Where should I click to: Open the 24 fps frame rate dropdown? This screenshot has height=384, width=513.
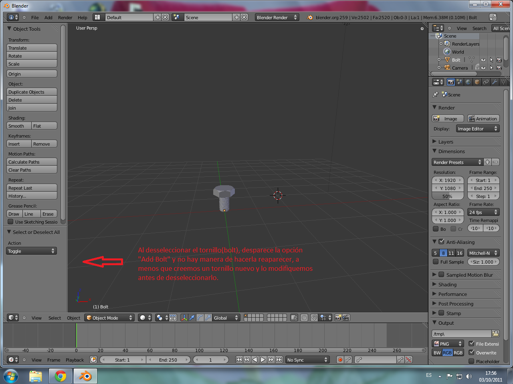tap(483, 212)
